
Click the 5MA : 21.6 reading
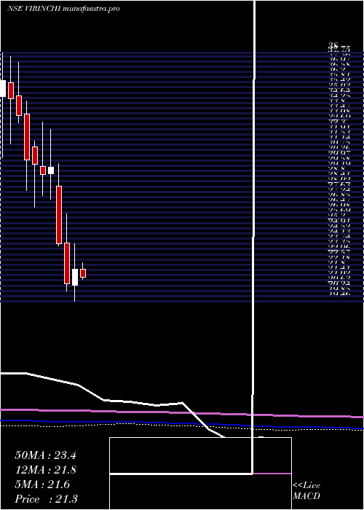[x=42, y=484]
